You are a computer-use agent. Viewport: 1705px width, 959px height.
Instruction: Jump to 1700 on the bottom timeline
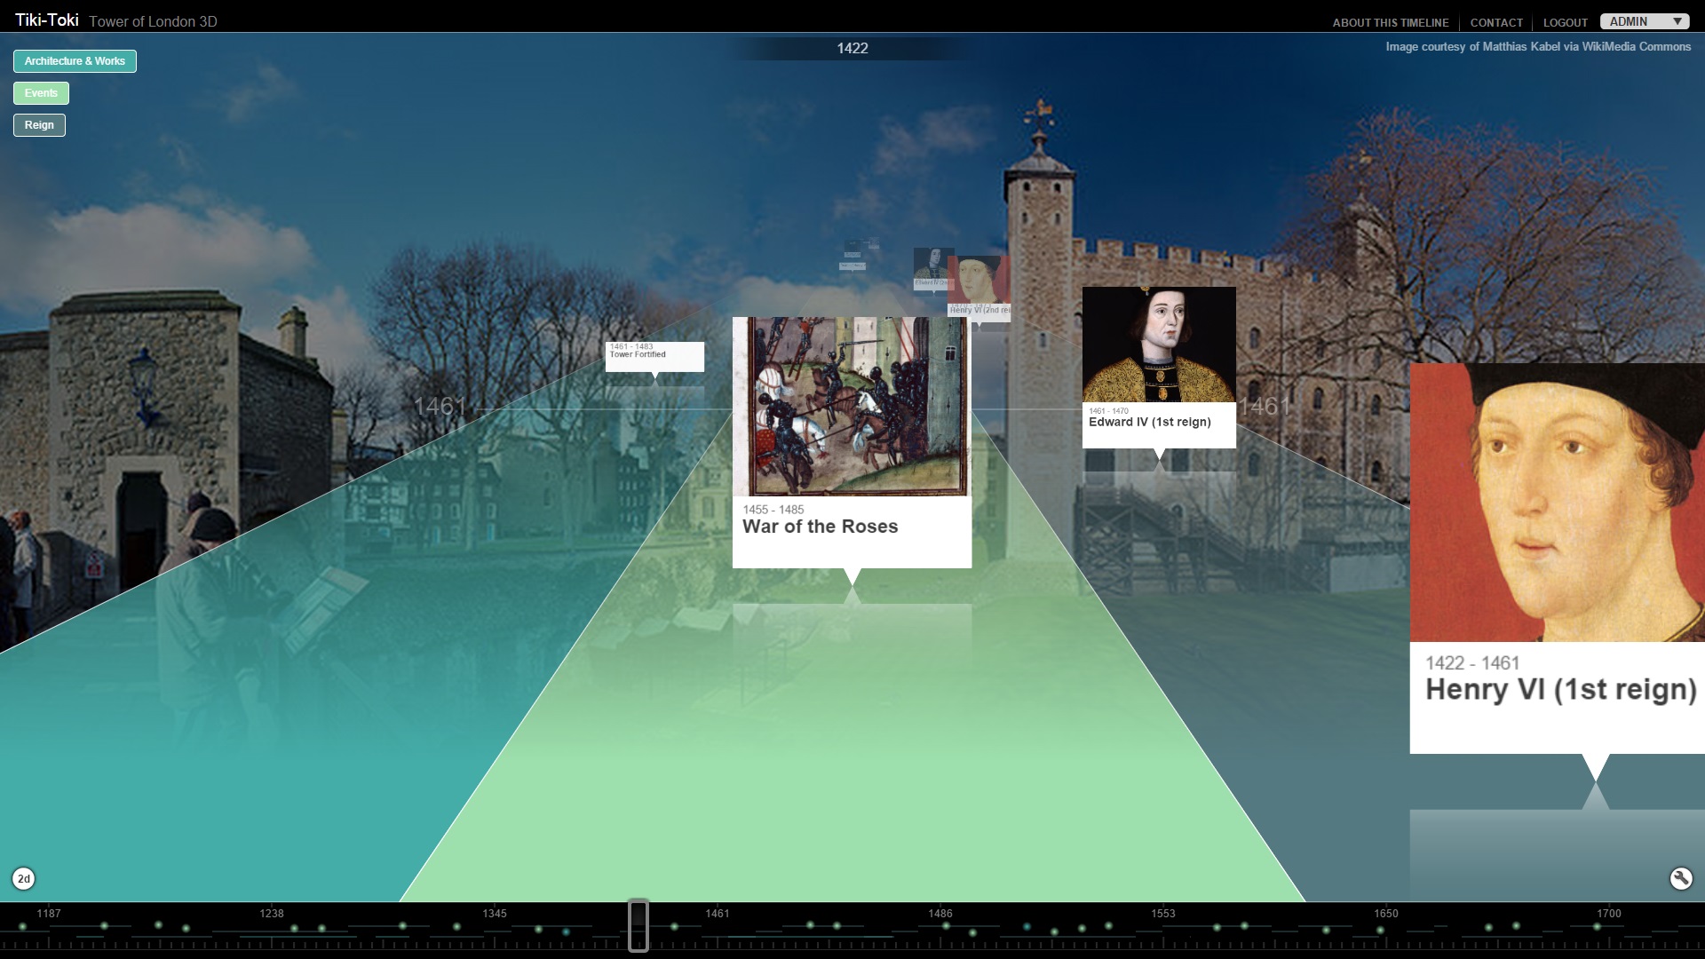pyautogui.click(x=1609, y=914)
